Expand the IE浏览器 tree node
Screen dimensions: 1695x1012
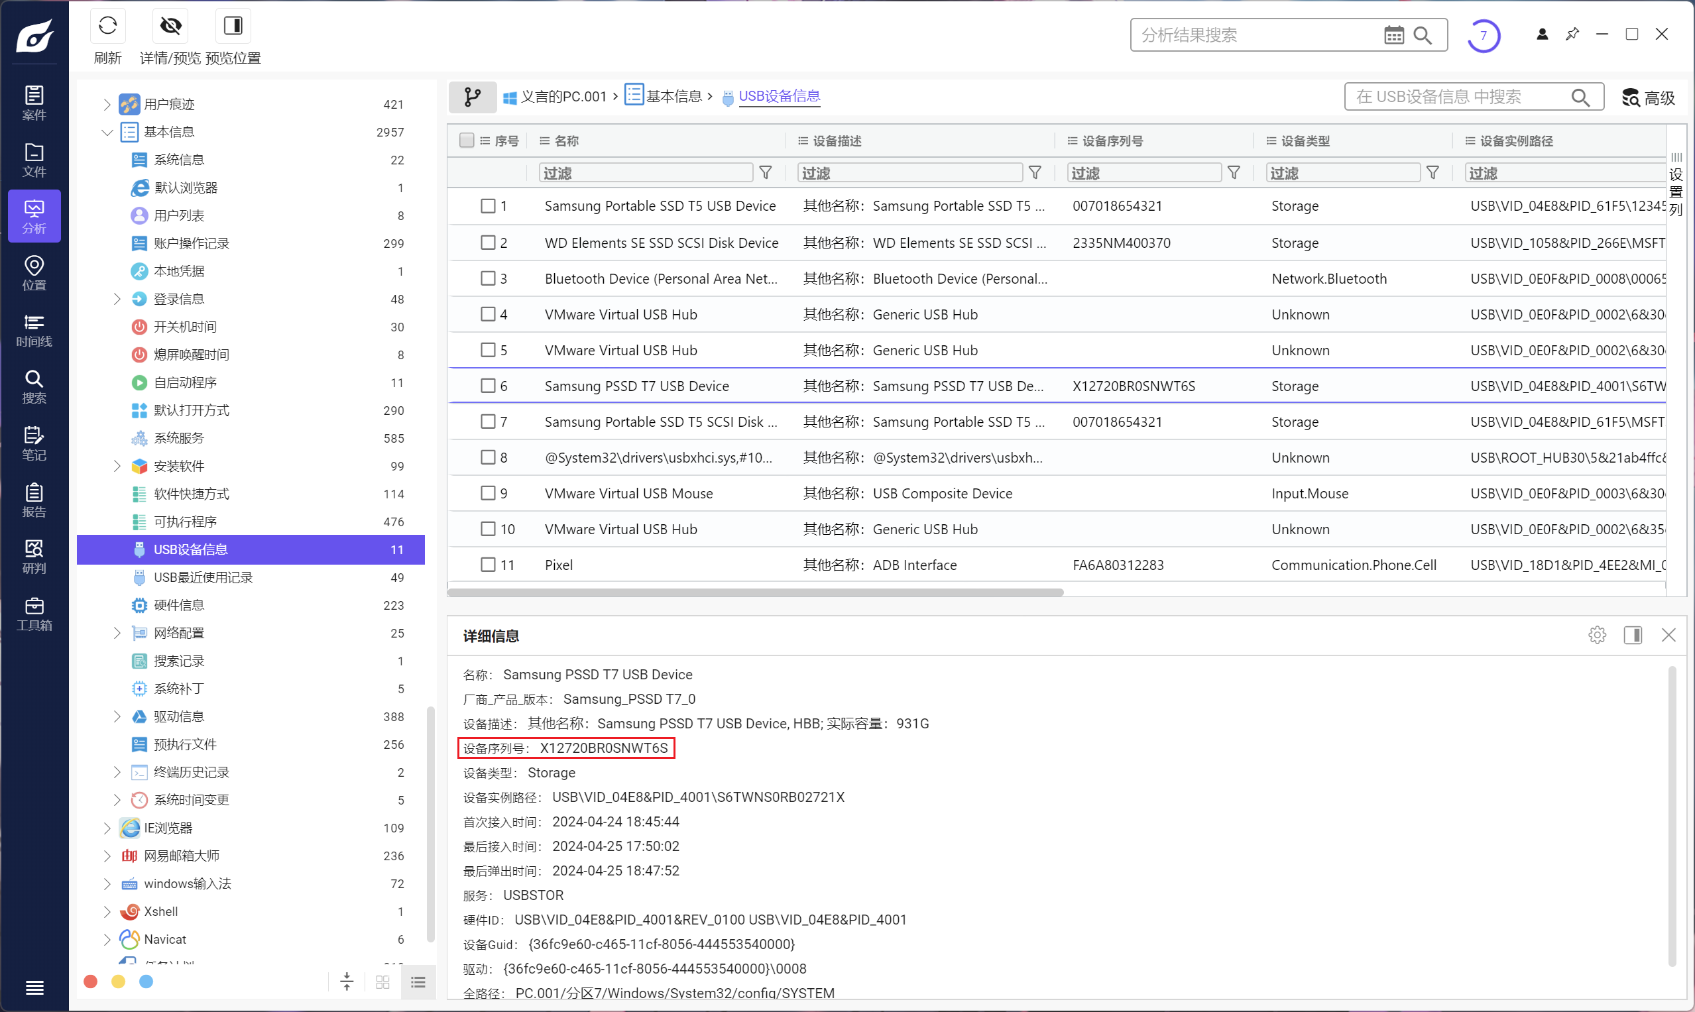point(107,828)
